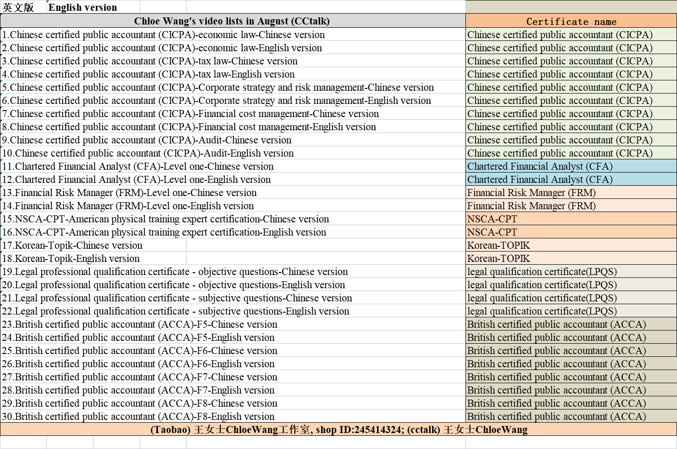Click row 4 CICPA tax law-English version
Viewport: 677px width, 449px height.
pos(149,74)
